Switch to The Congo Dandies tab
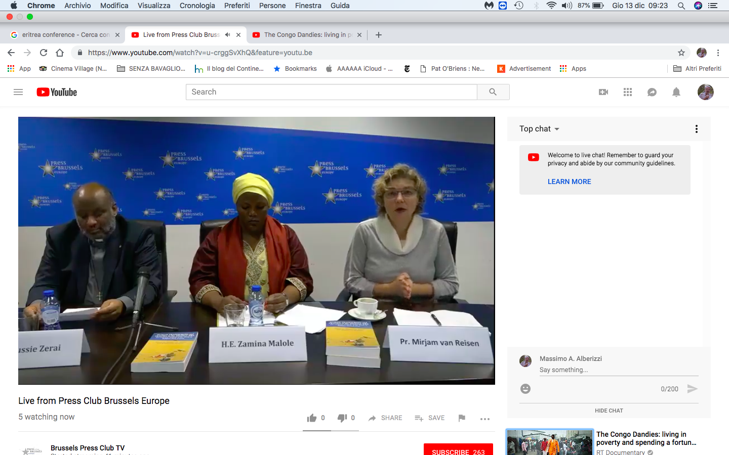Viewport: 729px width, 455px height. pos(304,35)
